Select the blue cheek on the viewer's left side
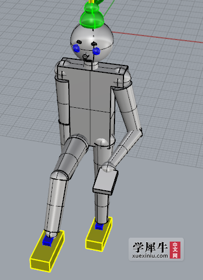 [76, 48]
